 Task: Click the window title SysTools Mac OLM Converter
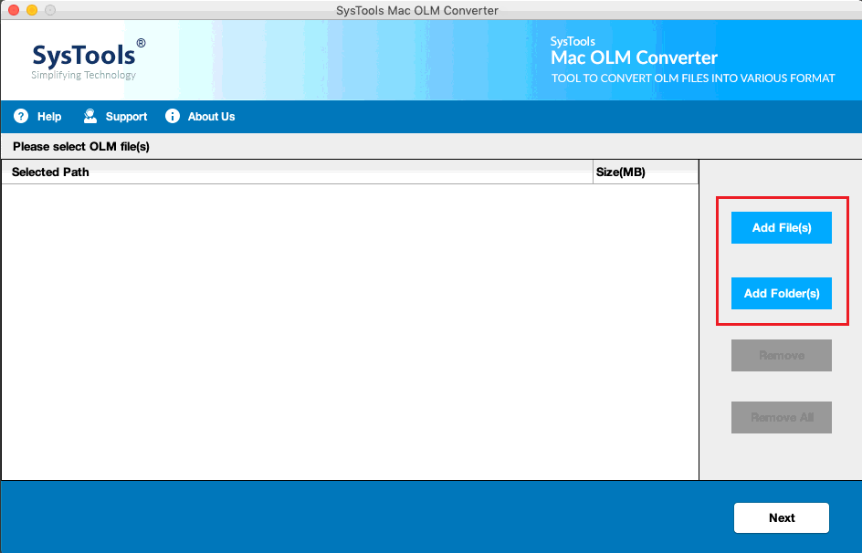pyautogui.click(x=417, y=10)
